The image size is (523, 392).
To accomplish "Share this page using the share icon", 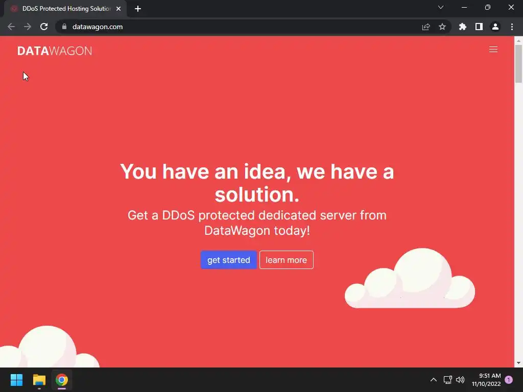I will point(426,27).
